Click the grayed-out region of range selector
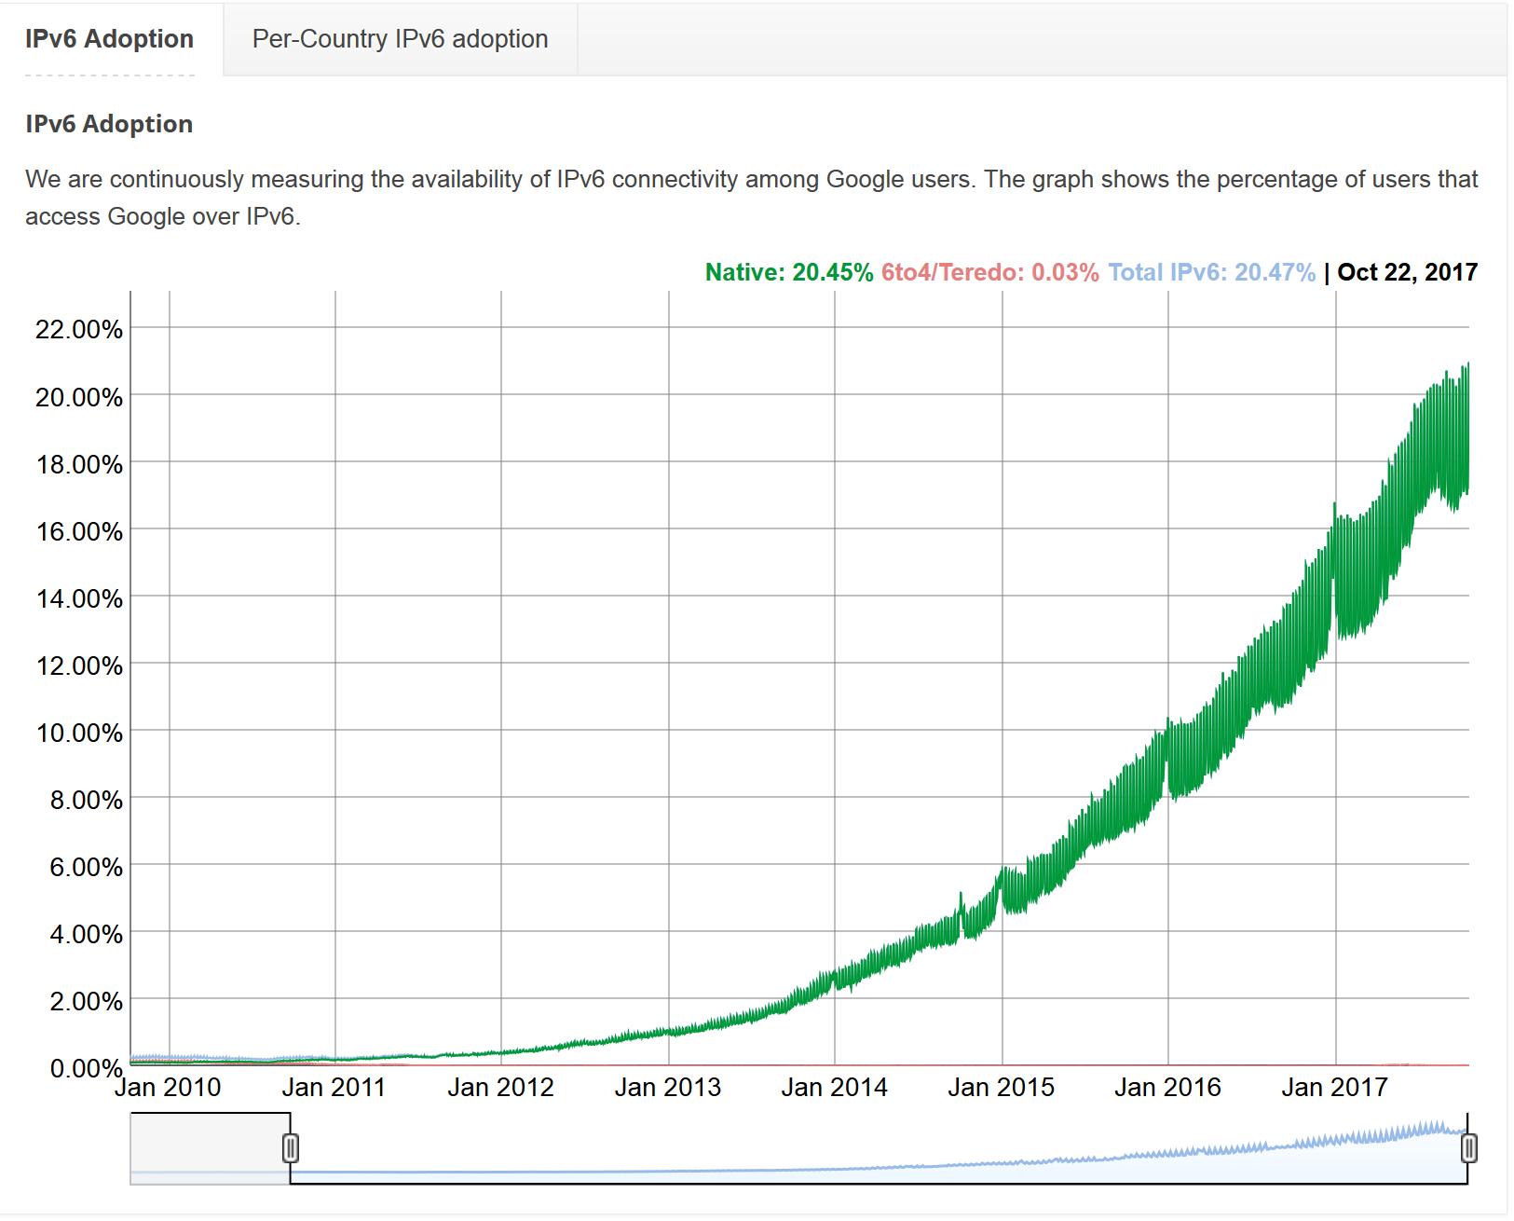1514x1221 pixels. pyautogui.click(x=210, y=1148)
